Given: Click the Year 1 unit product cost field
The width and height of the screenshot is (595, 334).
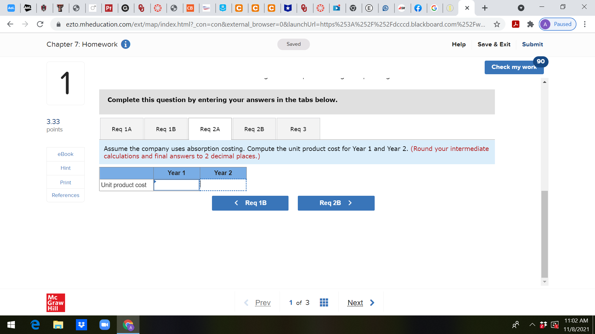Looking at the screenshot, I should (176, 185).
